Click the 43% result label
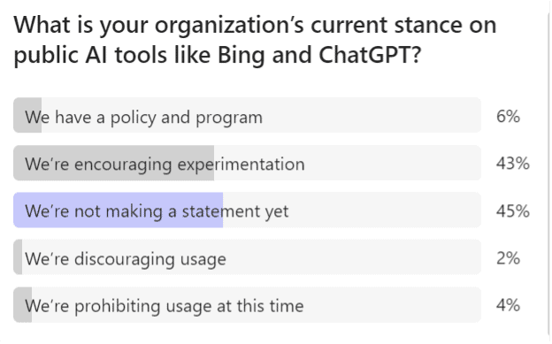 [x=513, y=164]
